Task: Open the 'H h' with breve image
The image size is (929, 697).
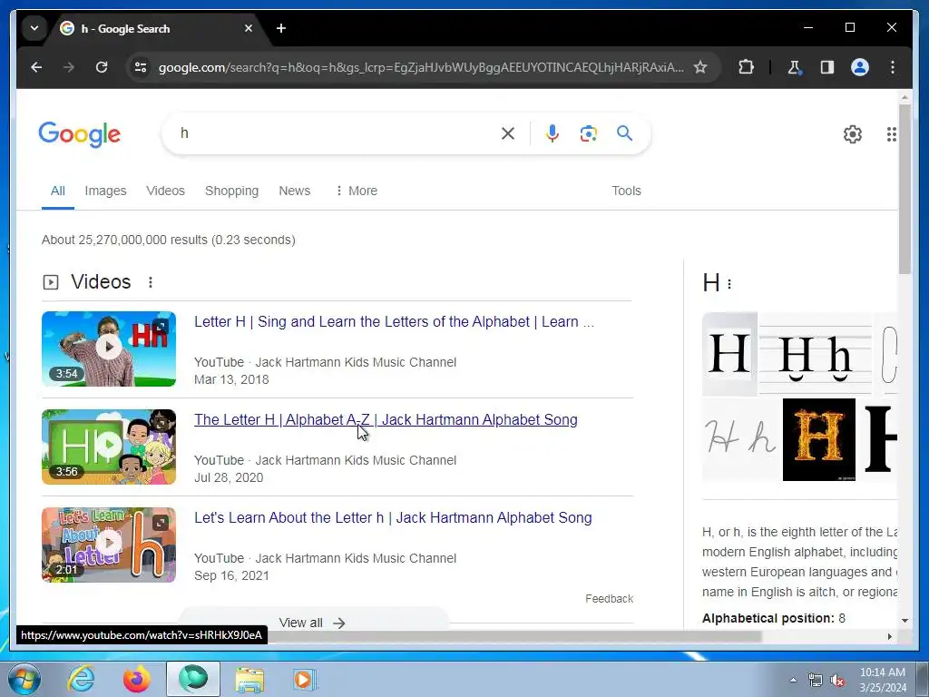Action: (x=816, y=354)
